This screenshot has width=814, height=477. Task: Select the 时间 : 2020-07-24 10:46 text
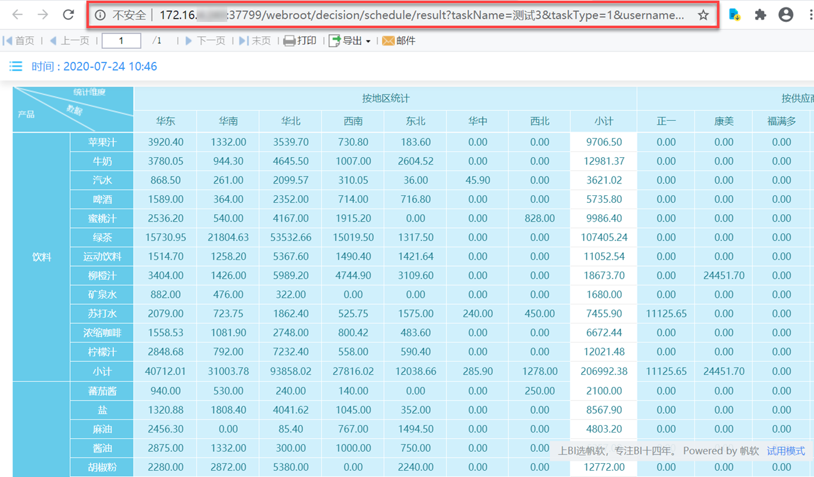(x=94, y=66)
